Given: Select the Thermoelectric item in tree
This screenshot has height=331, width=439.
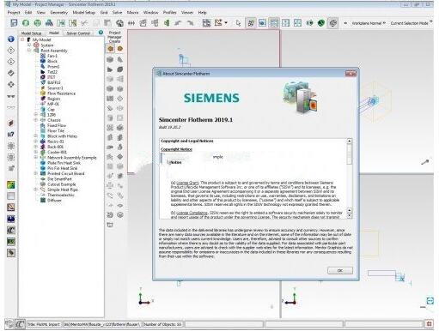Looking at the screenshot, I should (61, 195).
